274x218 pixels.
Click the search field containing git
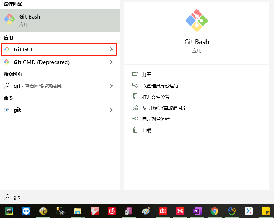pos(137,197)
